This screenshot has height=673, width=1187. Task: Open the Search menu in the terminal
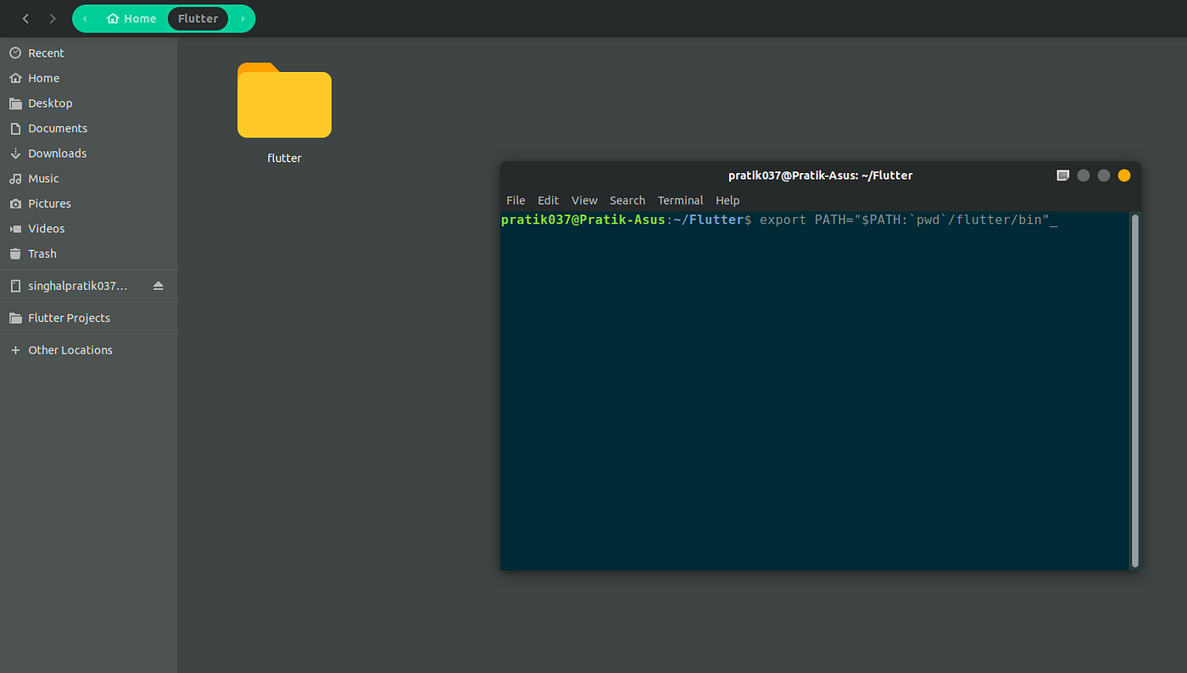pyautogui.click(x=627, y=200)
